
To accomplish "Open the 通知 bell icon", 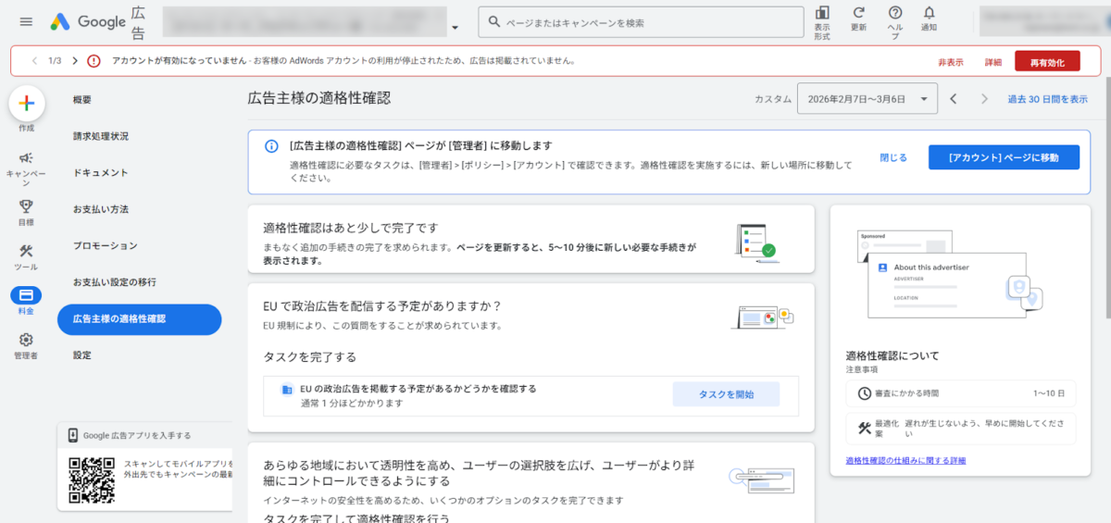I will tap(929, 13).
